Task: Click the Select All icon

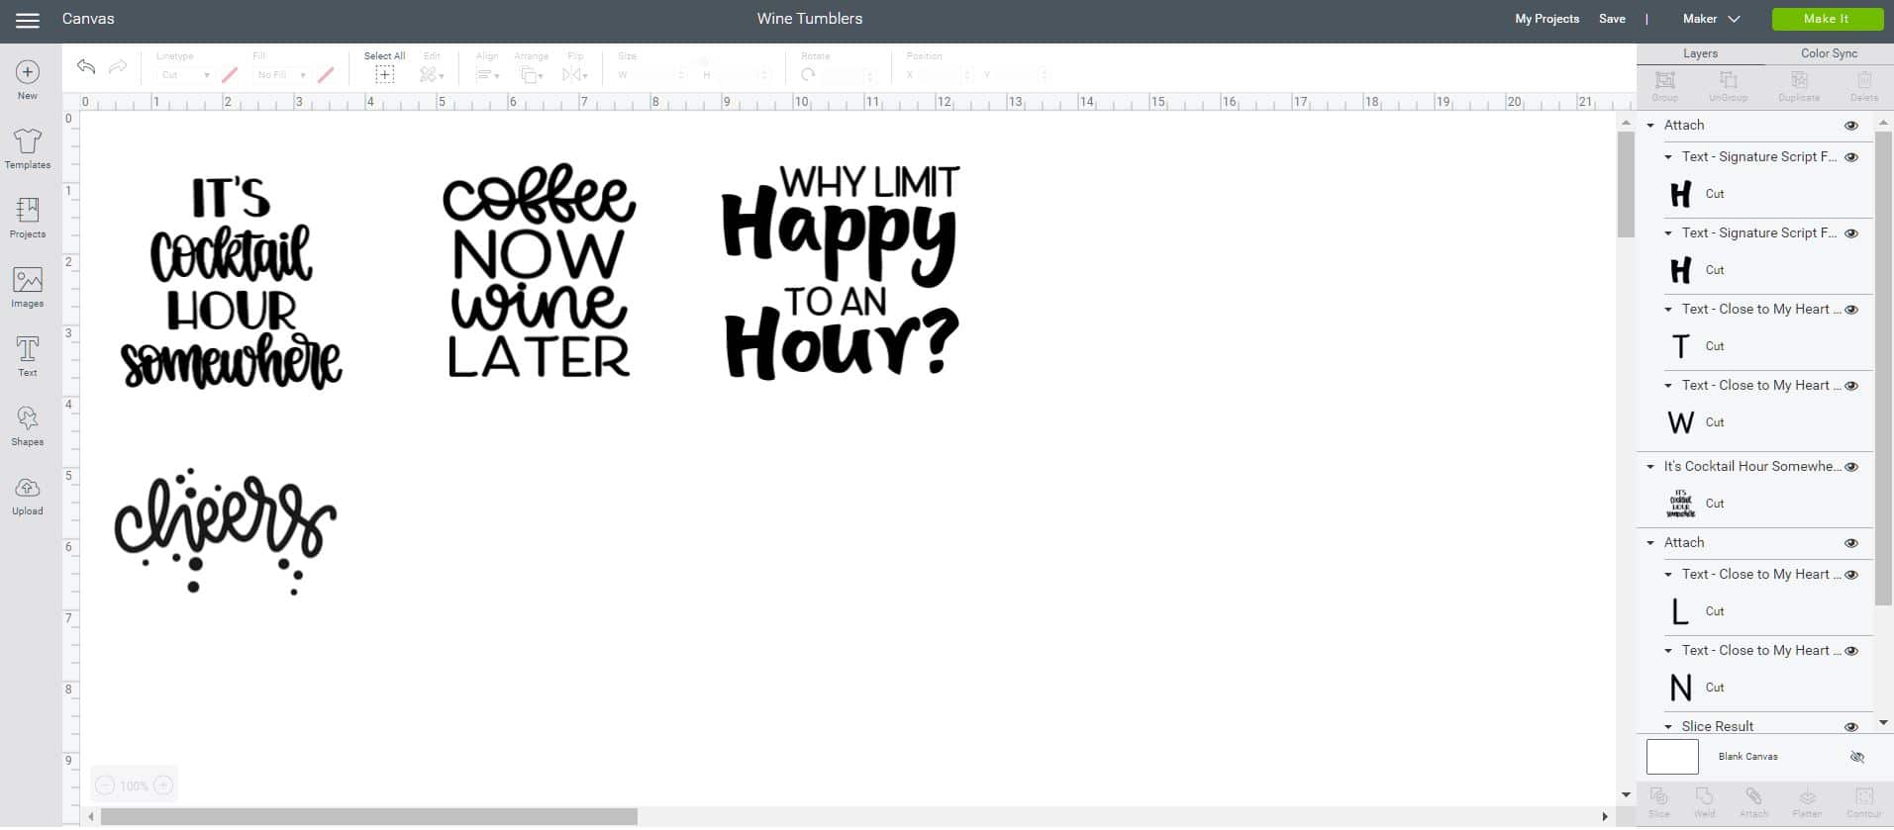Action: pos(384,75)
